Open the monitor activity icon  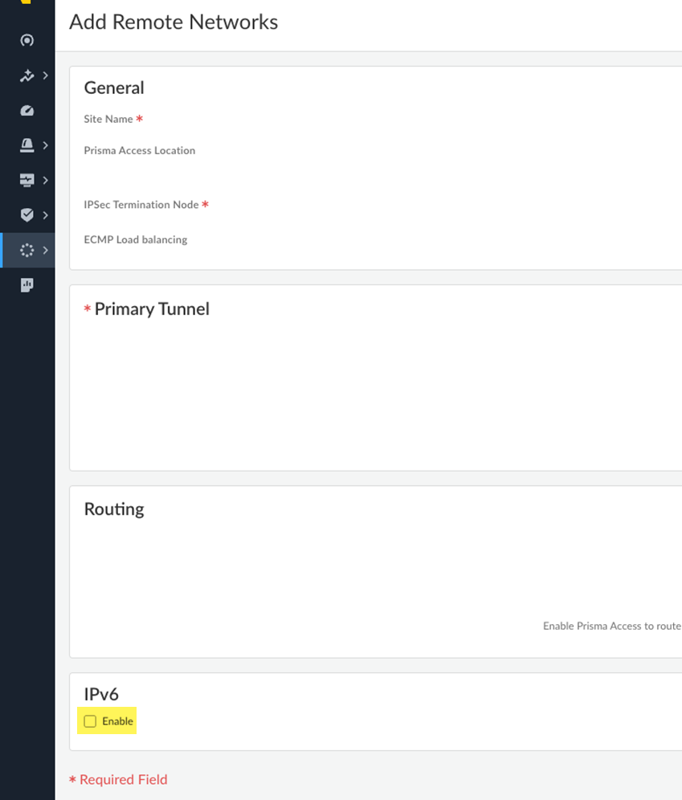pos(27,180)
